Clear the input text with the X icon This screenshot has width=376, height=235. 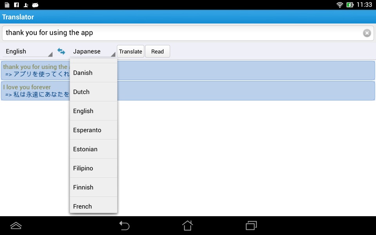click(367, 33)
